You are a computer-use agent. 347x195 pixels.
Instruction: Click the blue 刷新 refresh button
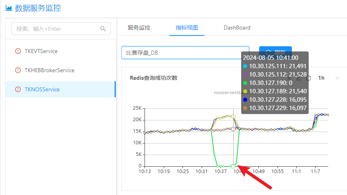(275, 53)
